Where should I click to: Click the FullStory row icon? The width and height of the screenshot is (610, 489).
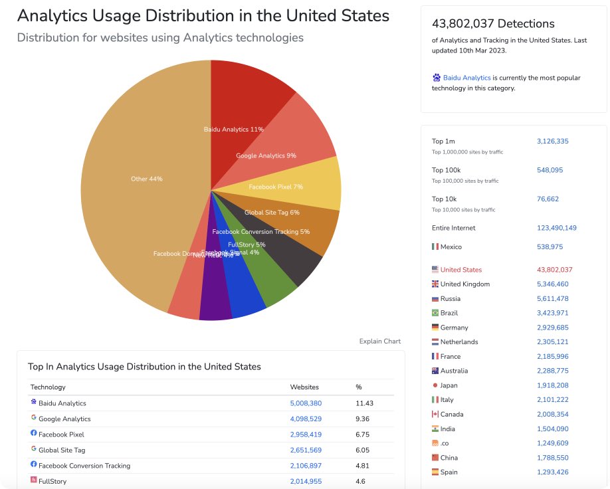(34, 480)
